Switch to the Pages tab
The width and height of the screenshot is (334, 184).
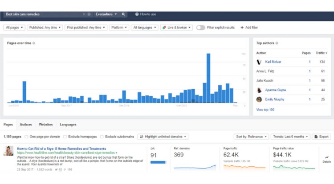[x=8, y=125]
